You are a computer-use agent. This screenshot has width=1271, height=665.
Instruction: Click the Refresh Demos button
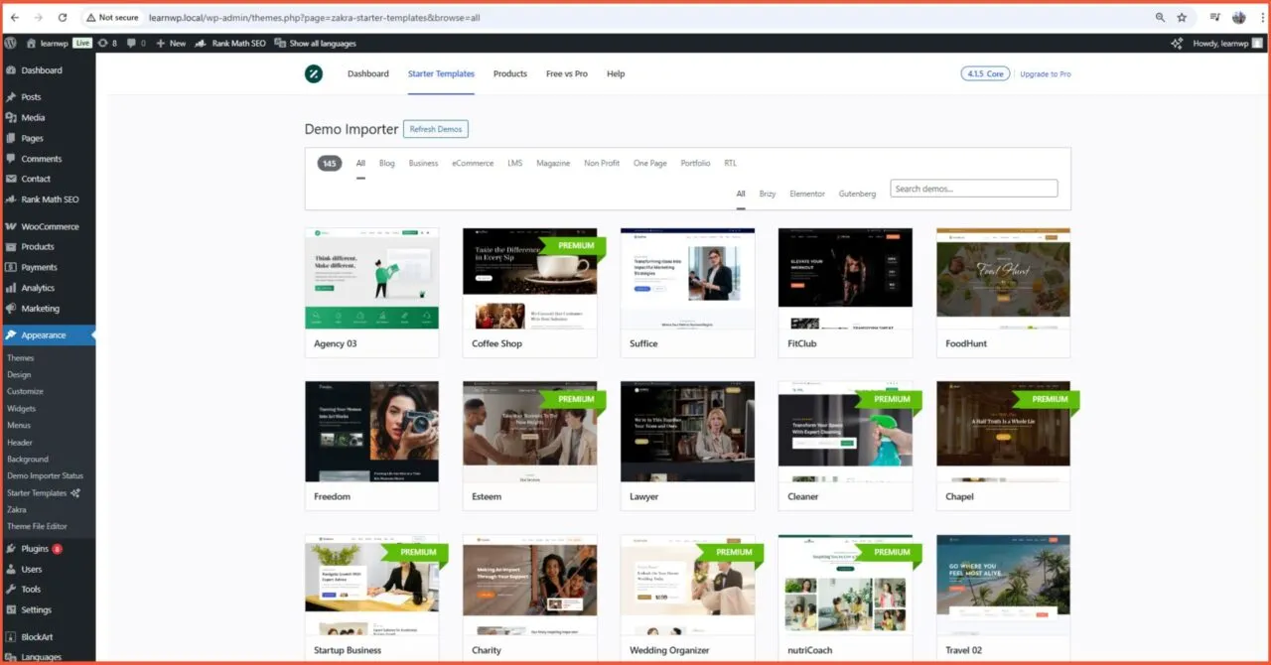pyautogui.click(x=436, y=129)
